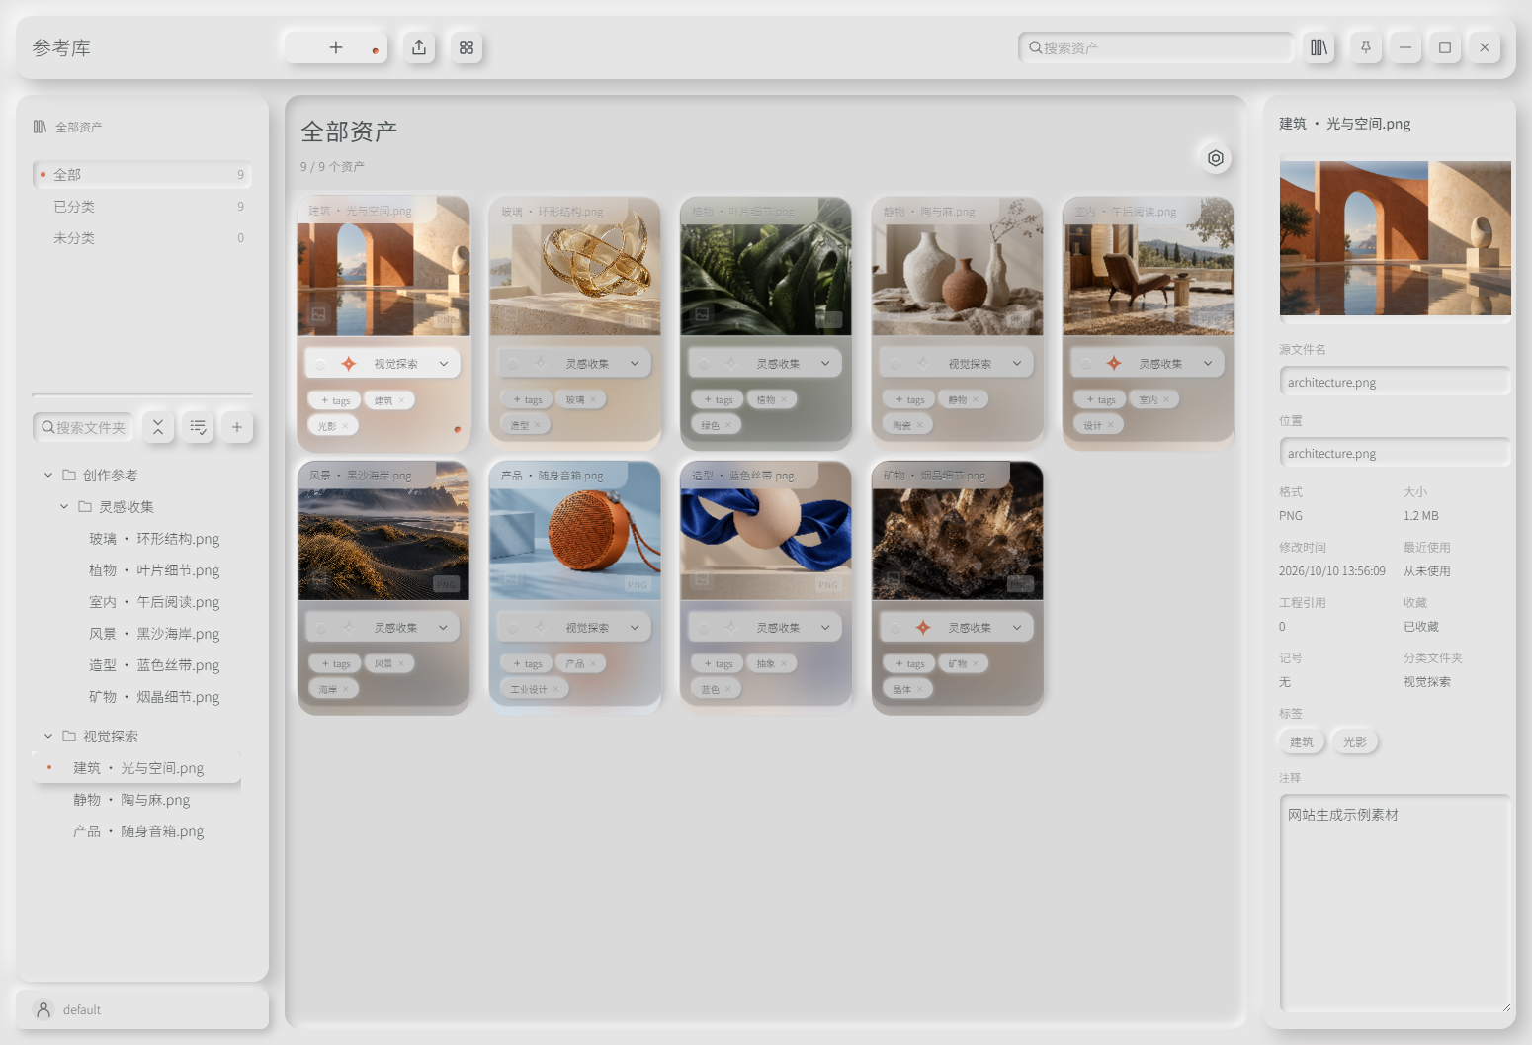Toggle the selection circle on 建筑・光与空间 card
1532x1045 pixels.
[x=321, y=364]
